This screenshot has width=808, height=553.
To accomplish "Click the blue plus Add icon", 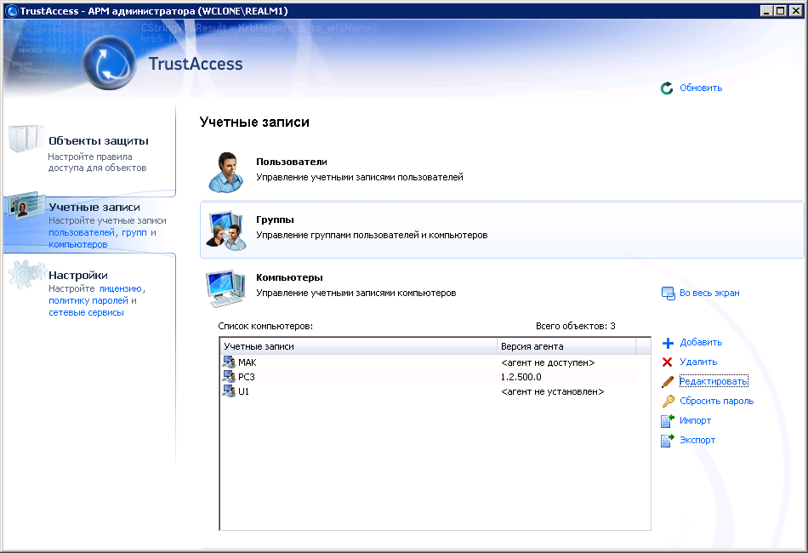I will 668,343.
